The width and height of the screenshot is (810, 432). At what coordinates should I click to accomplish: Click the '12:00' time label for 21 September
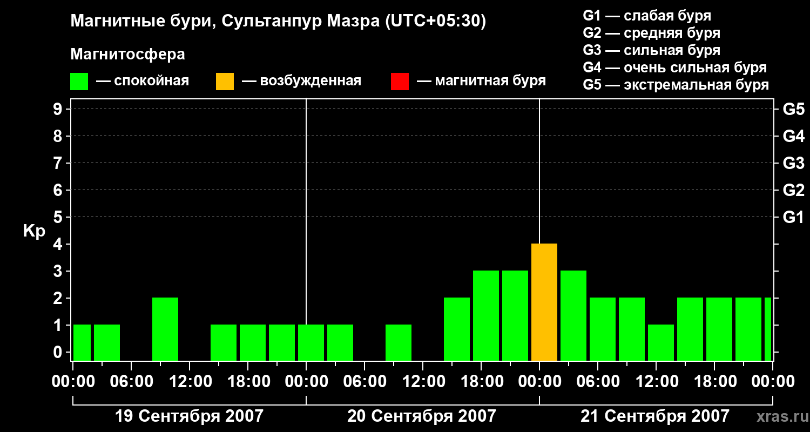[x=656, y=382]
